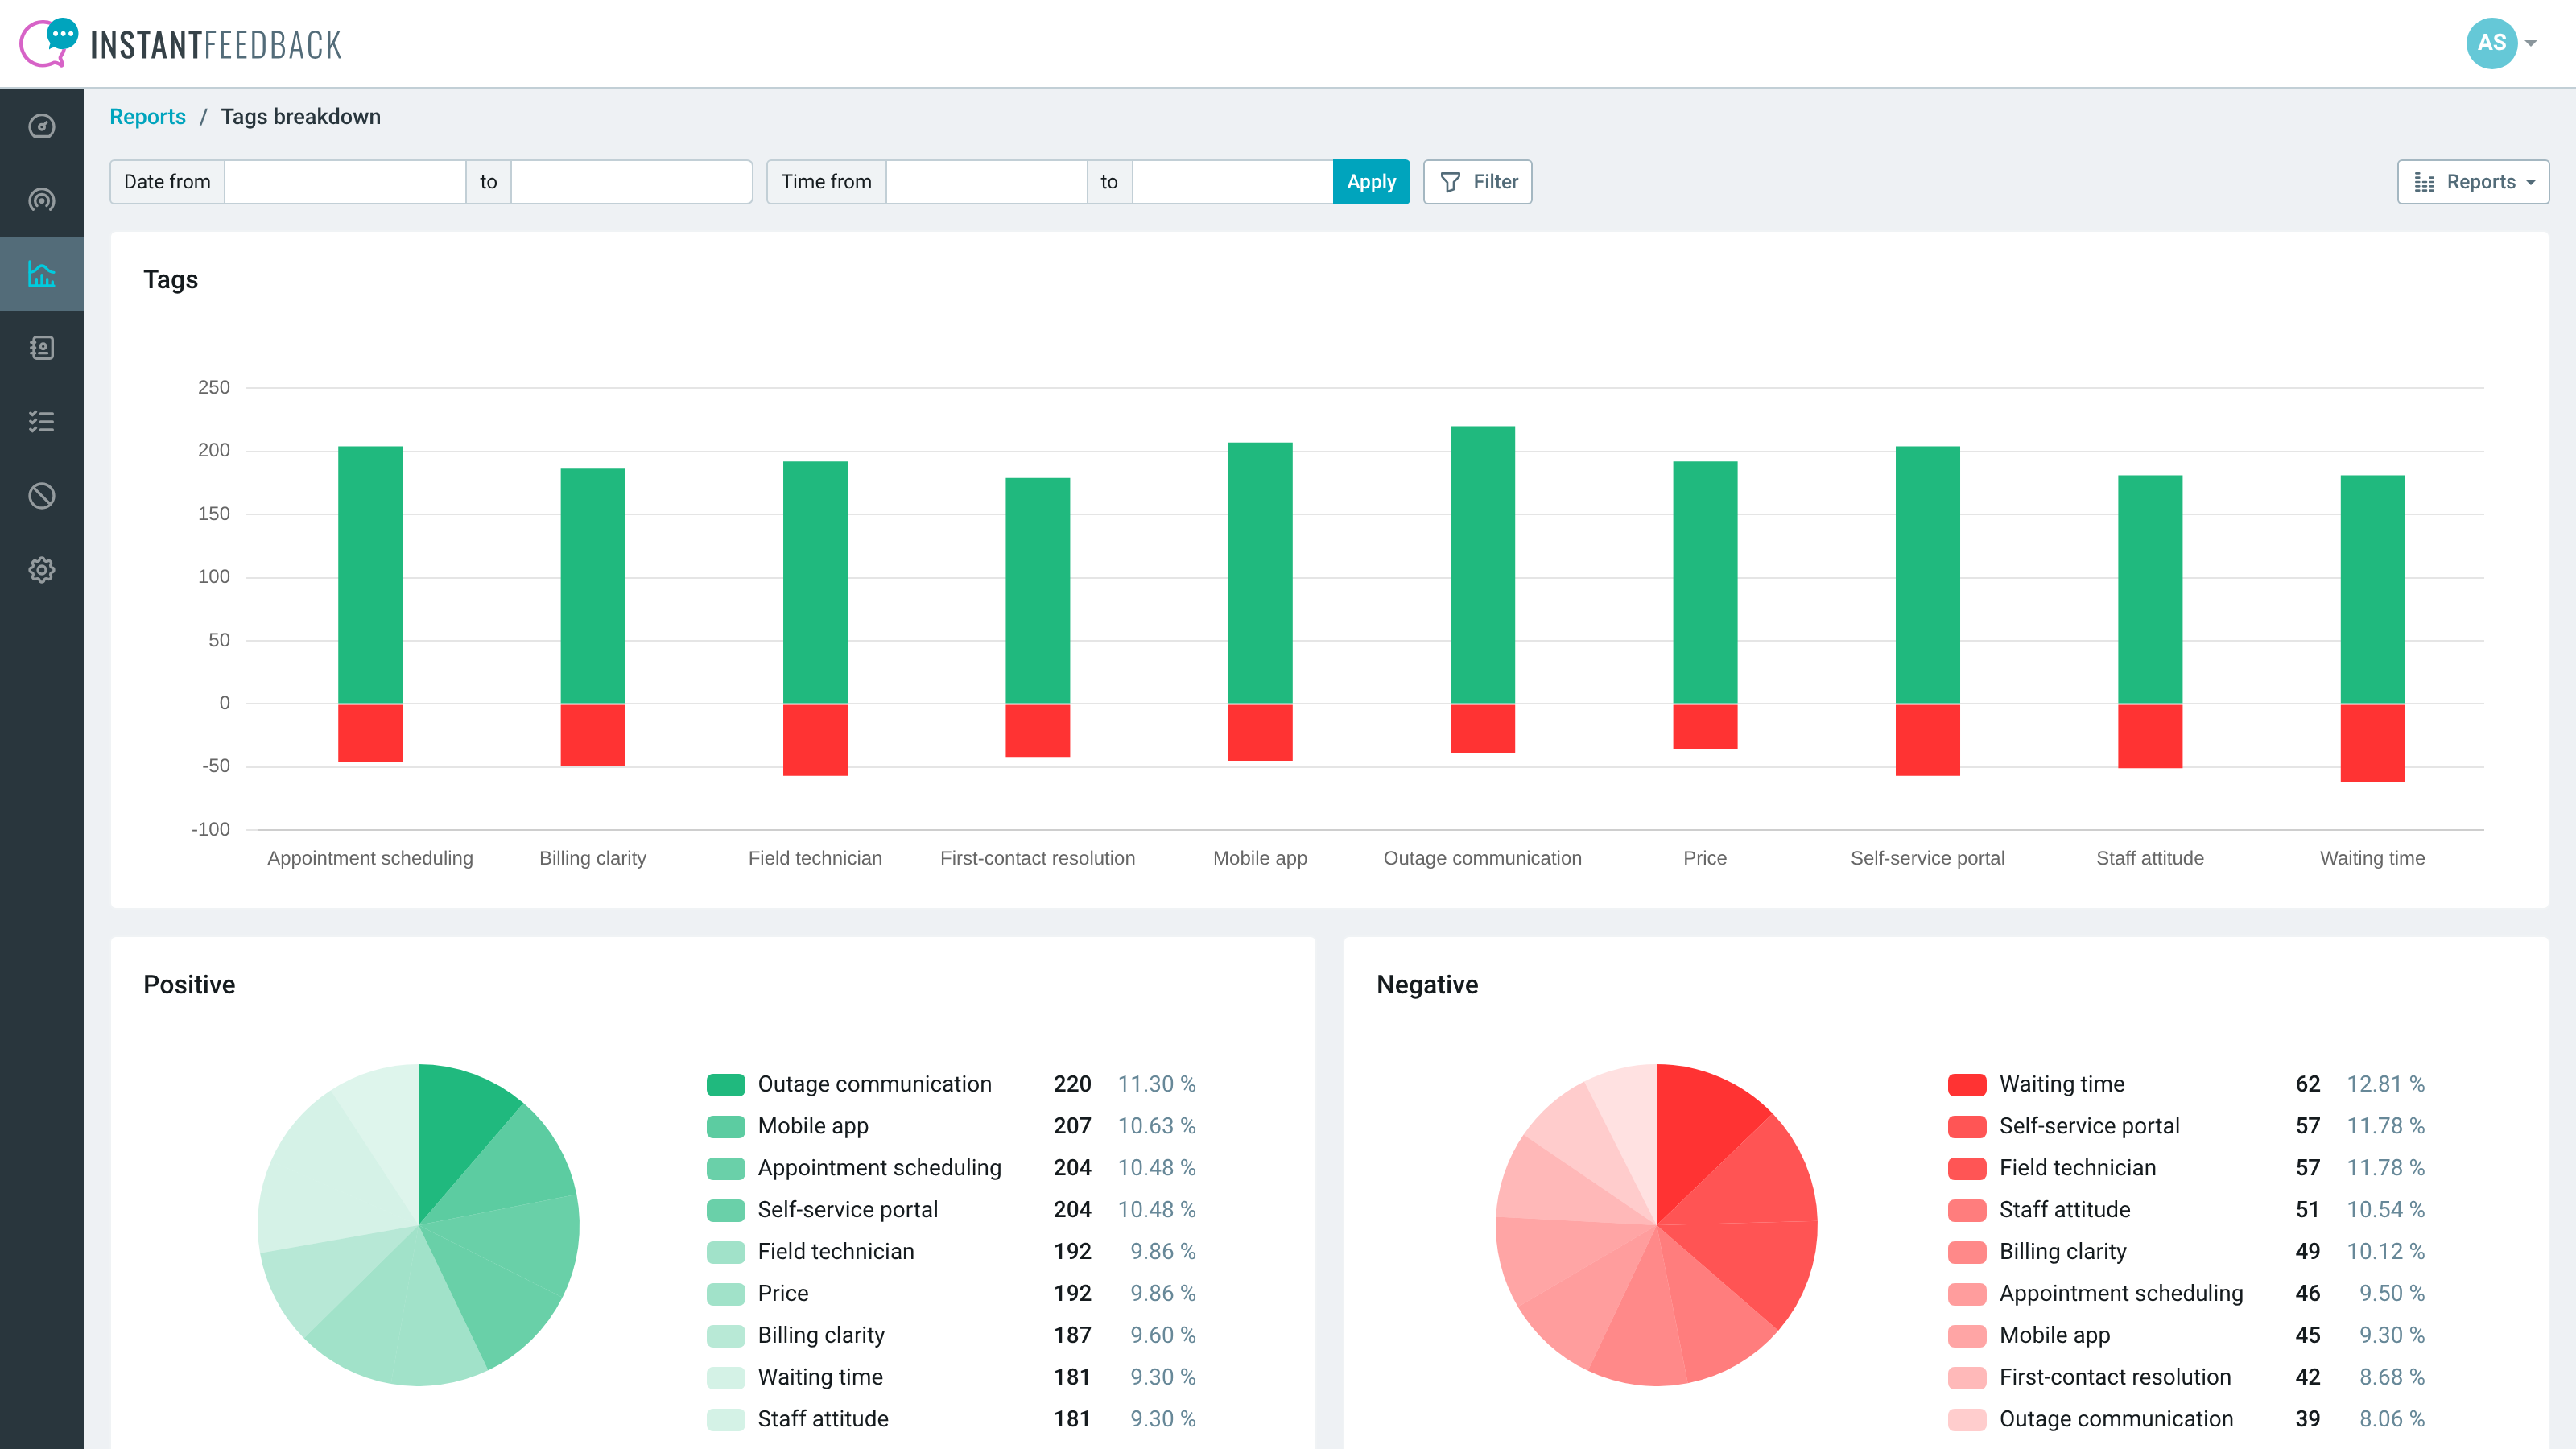Click the Mobile app green bar

1260,573
